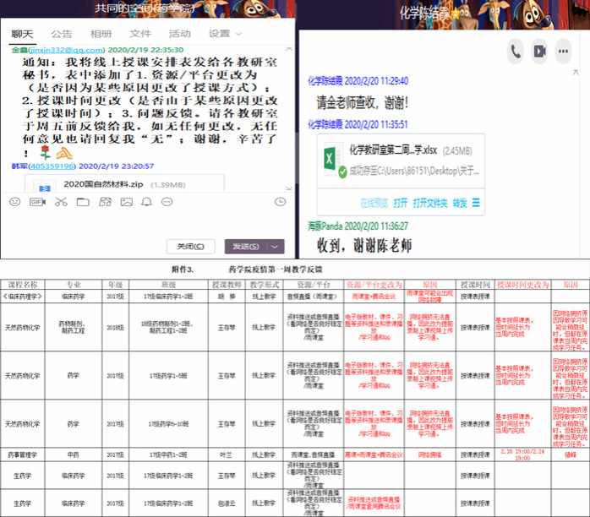Start a voice call with phone icon
590x517 pixels.
pyautogui.click(x=516, y=52)
